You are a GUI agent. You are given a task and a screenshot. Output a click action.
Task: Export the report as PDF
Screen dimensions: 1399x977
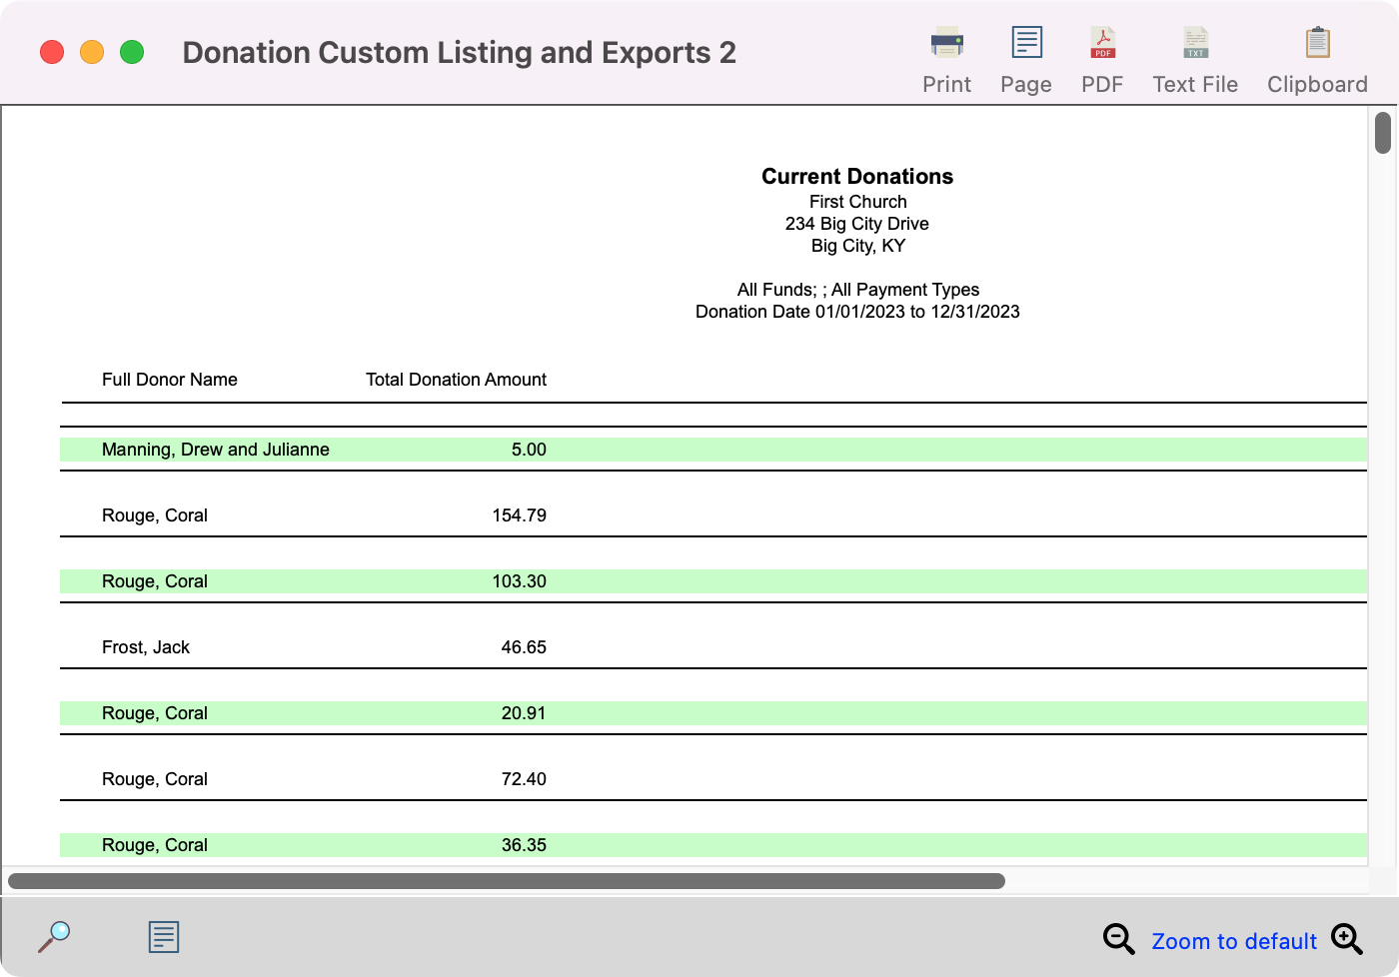coord(1102,44)
